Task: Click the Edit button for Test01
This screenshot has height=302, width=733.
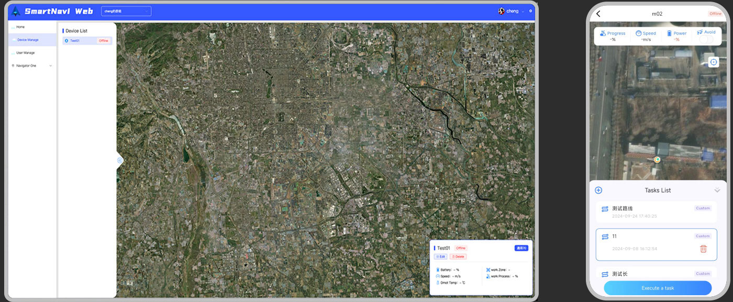Action: click(x=440, y=256)
